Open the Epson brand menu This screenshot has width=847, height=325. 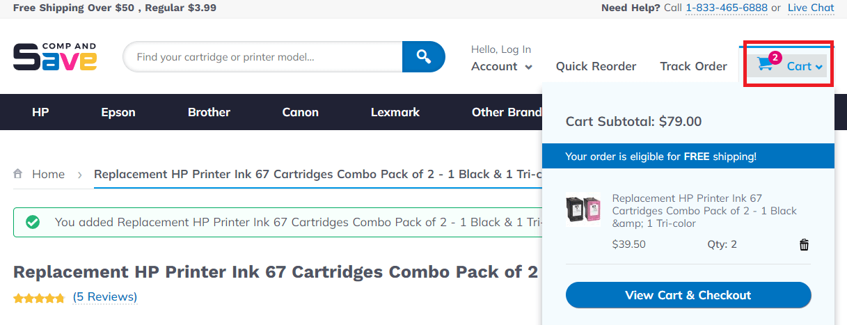click(x=118, y=112)
